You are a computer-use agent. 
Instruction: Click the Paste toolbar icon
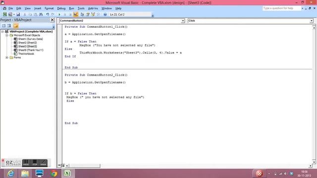point(36,14)
